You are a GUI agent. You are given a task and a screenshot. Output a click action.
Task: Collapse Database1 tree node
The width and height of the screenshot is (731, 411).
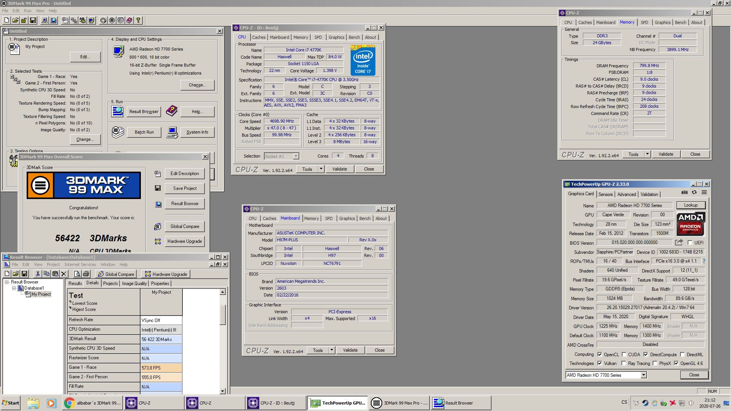click(14, 288)
